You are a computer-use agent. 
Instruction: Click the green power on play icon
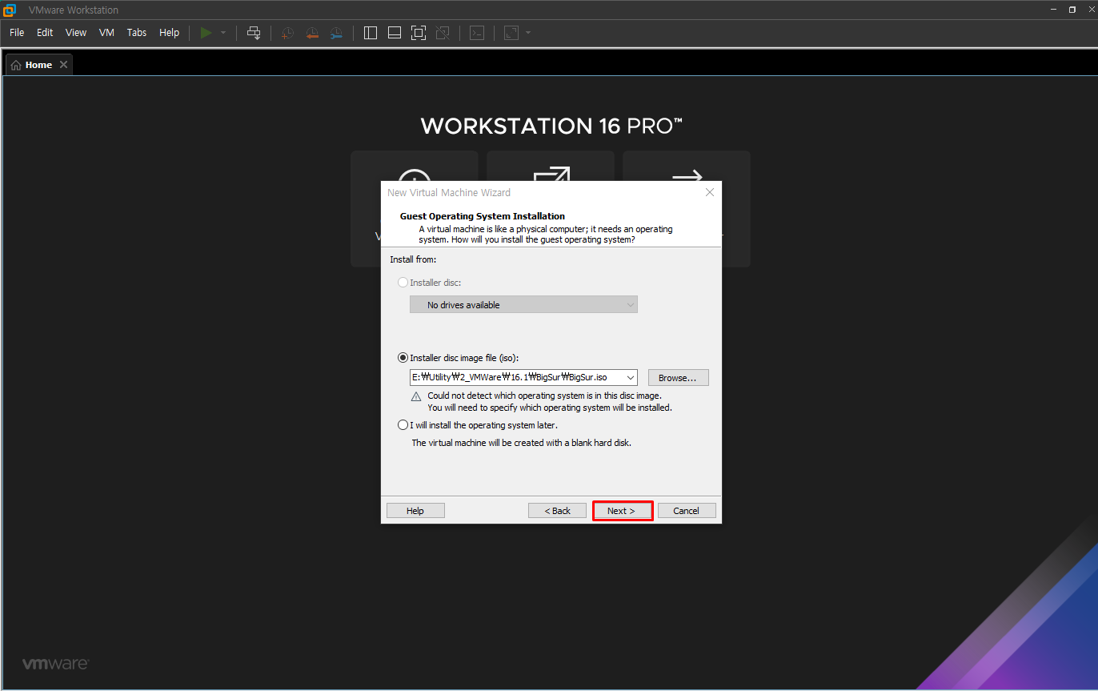click(206, 33)
